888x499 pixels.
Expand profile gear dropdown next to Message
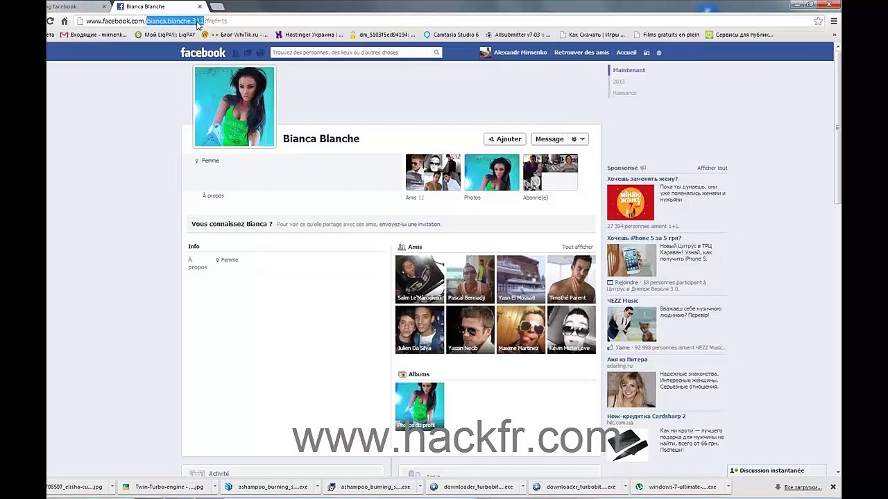[x=578, y=139]
